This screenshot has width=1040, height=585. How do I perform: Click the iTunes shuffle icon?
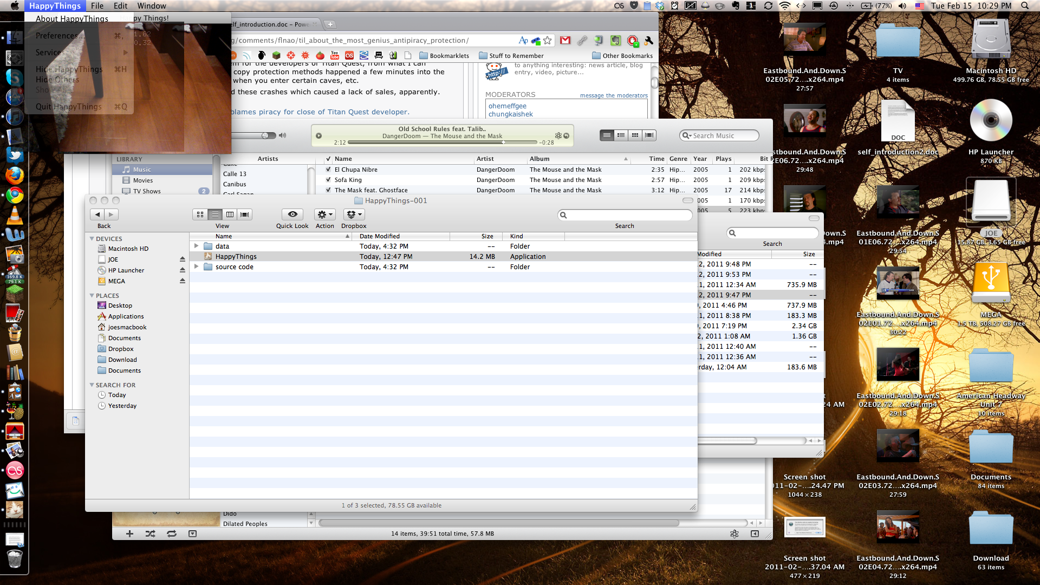pyautogui.click(x=151, y=534)
